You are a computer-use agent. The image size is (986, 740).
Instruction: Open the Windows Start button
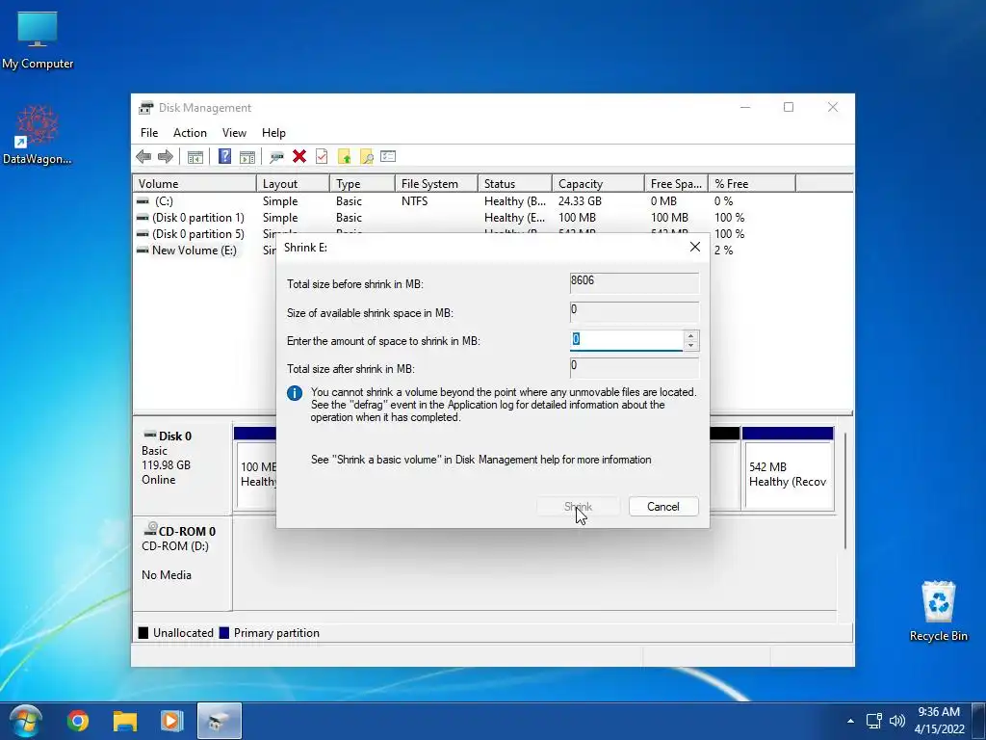(26, 721)
